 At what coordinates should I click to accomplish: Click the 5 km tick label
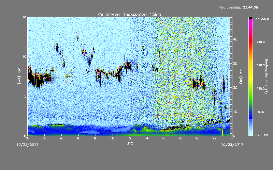25,96
